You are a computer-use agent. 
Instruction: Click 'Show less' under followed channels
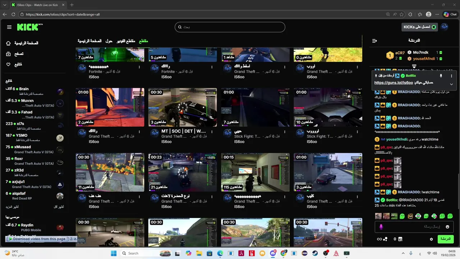point(59,207)
